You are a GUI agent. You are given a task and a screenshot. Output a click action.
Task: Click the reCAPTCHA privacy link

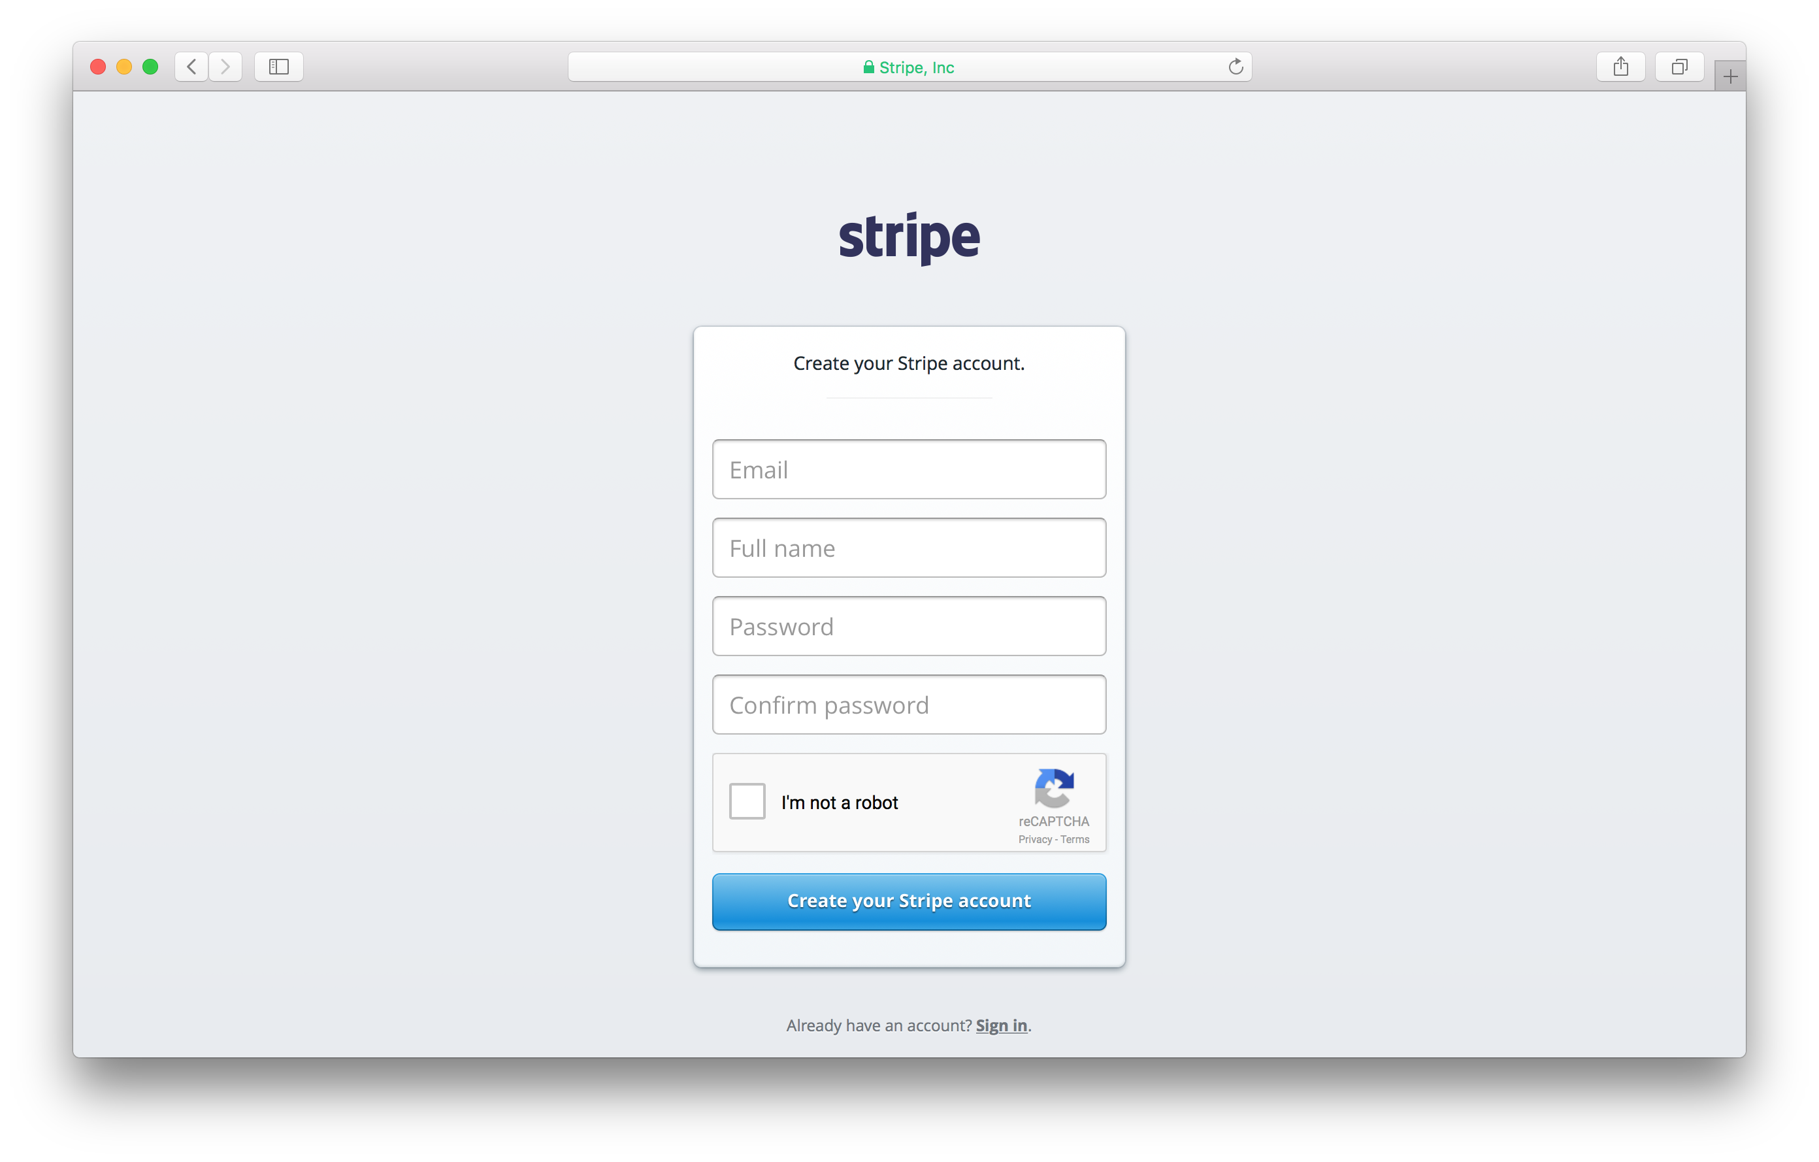[1033, 838]
